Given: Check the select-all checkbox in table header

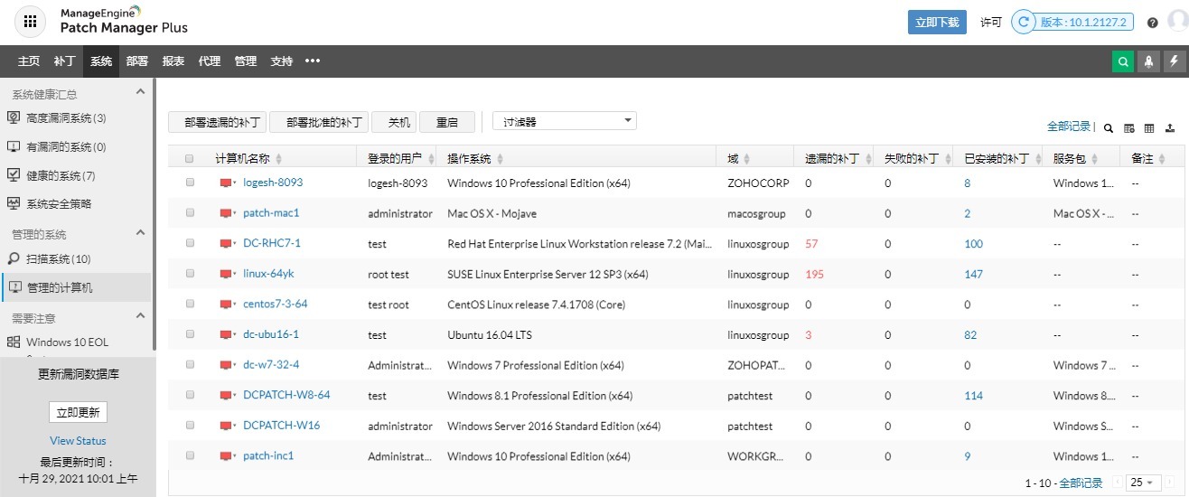Looking at the screenshot, I should click(x=190, y=159).
